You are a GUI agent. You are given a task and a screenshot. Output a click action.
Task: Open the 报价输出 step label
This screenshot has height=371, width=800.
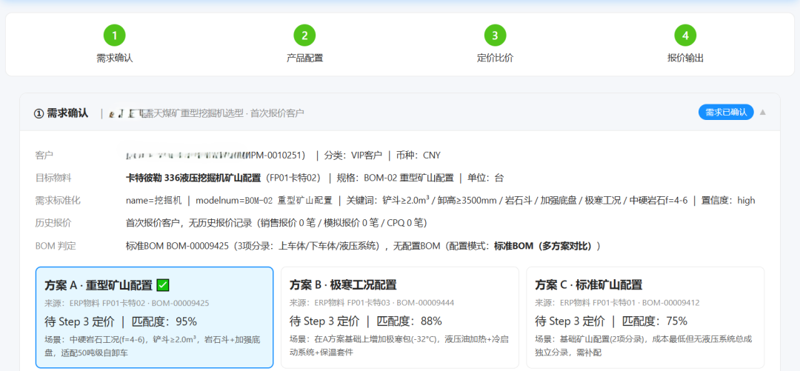tap(685, 58)
